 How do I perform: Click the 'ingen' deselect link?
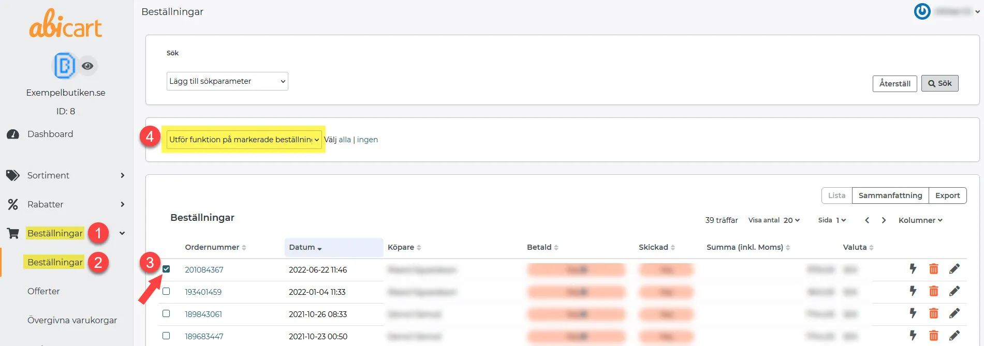(x=368, y=140)
